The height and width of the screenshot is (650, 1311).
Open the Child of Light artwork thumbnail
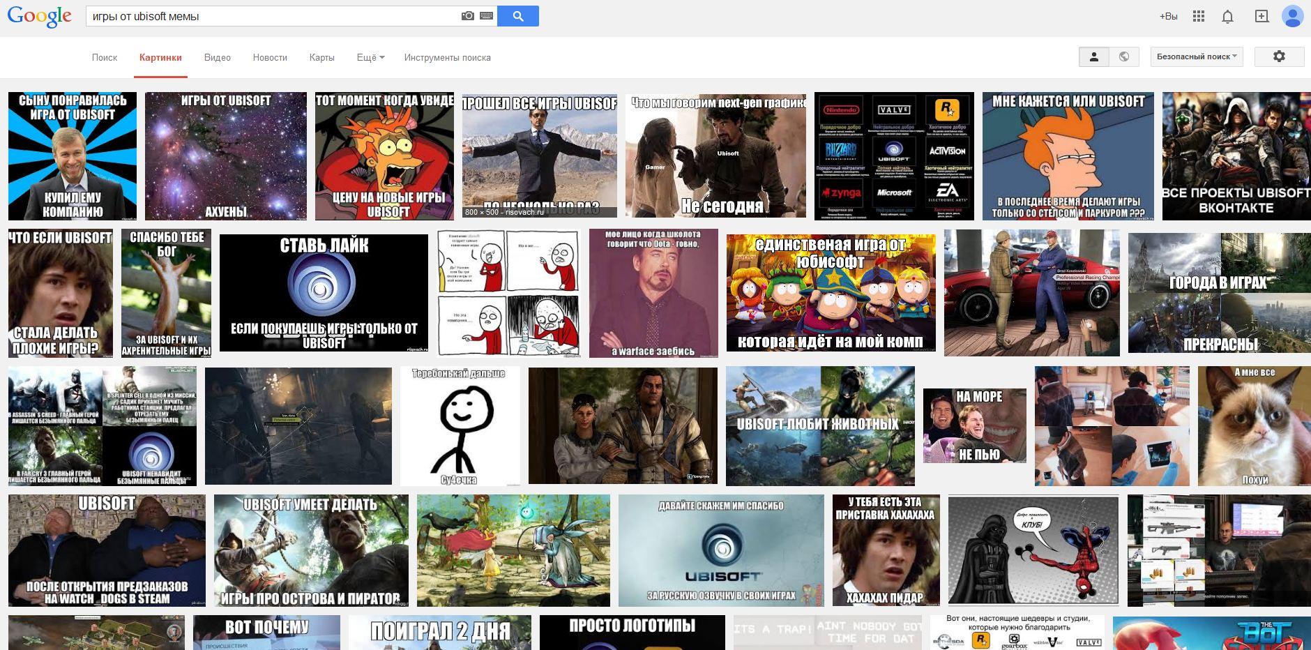(x=513, y=551)
